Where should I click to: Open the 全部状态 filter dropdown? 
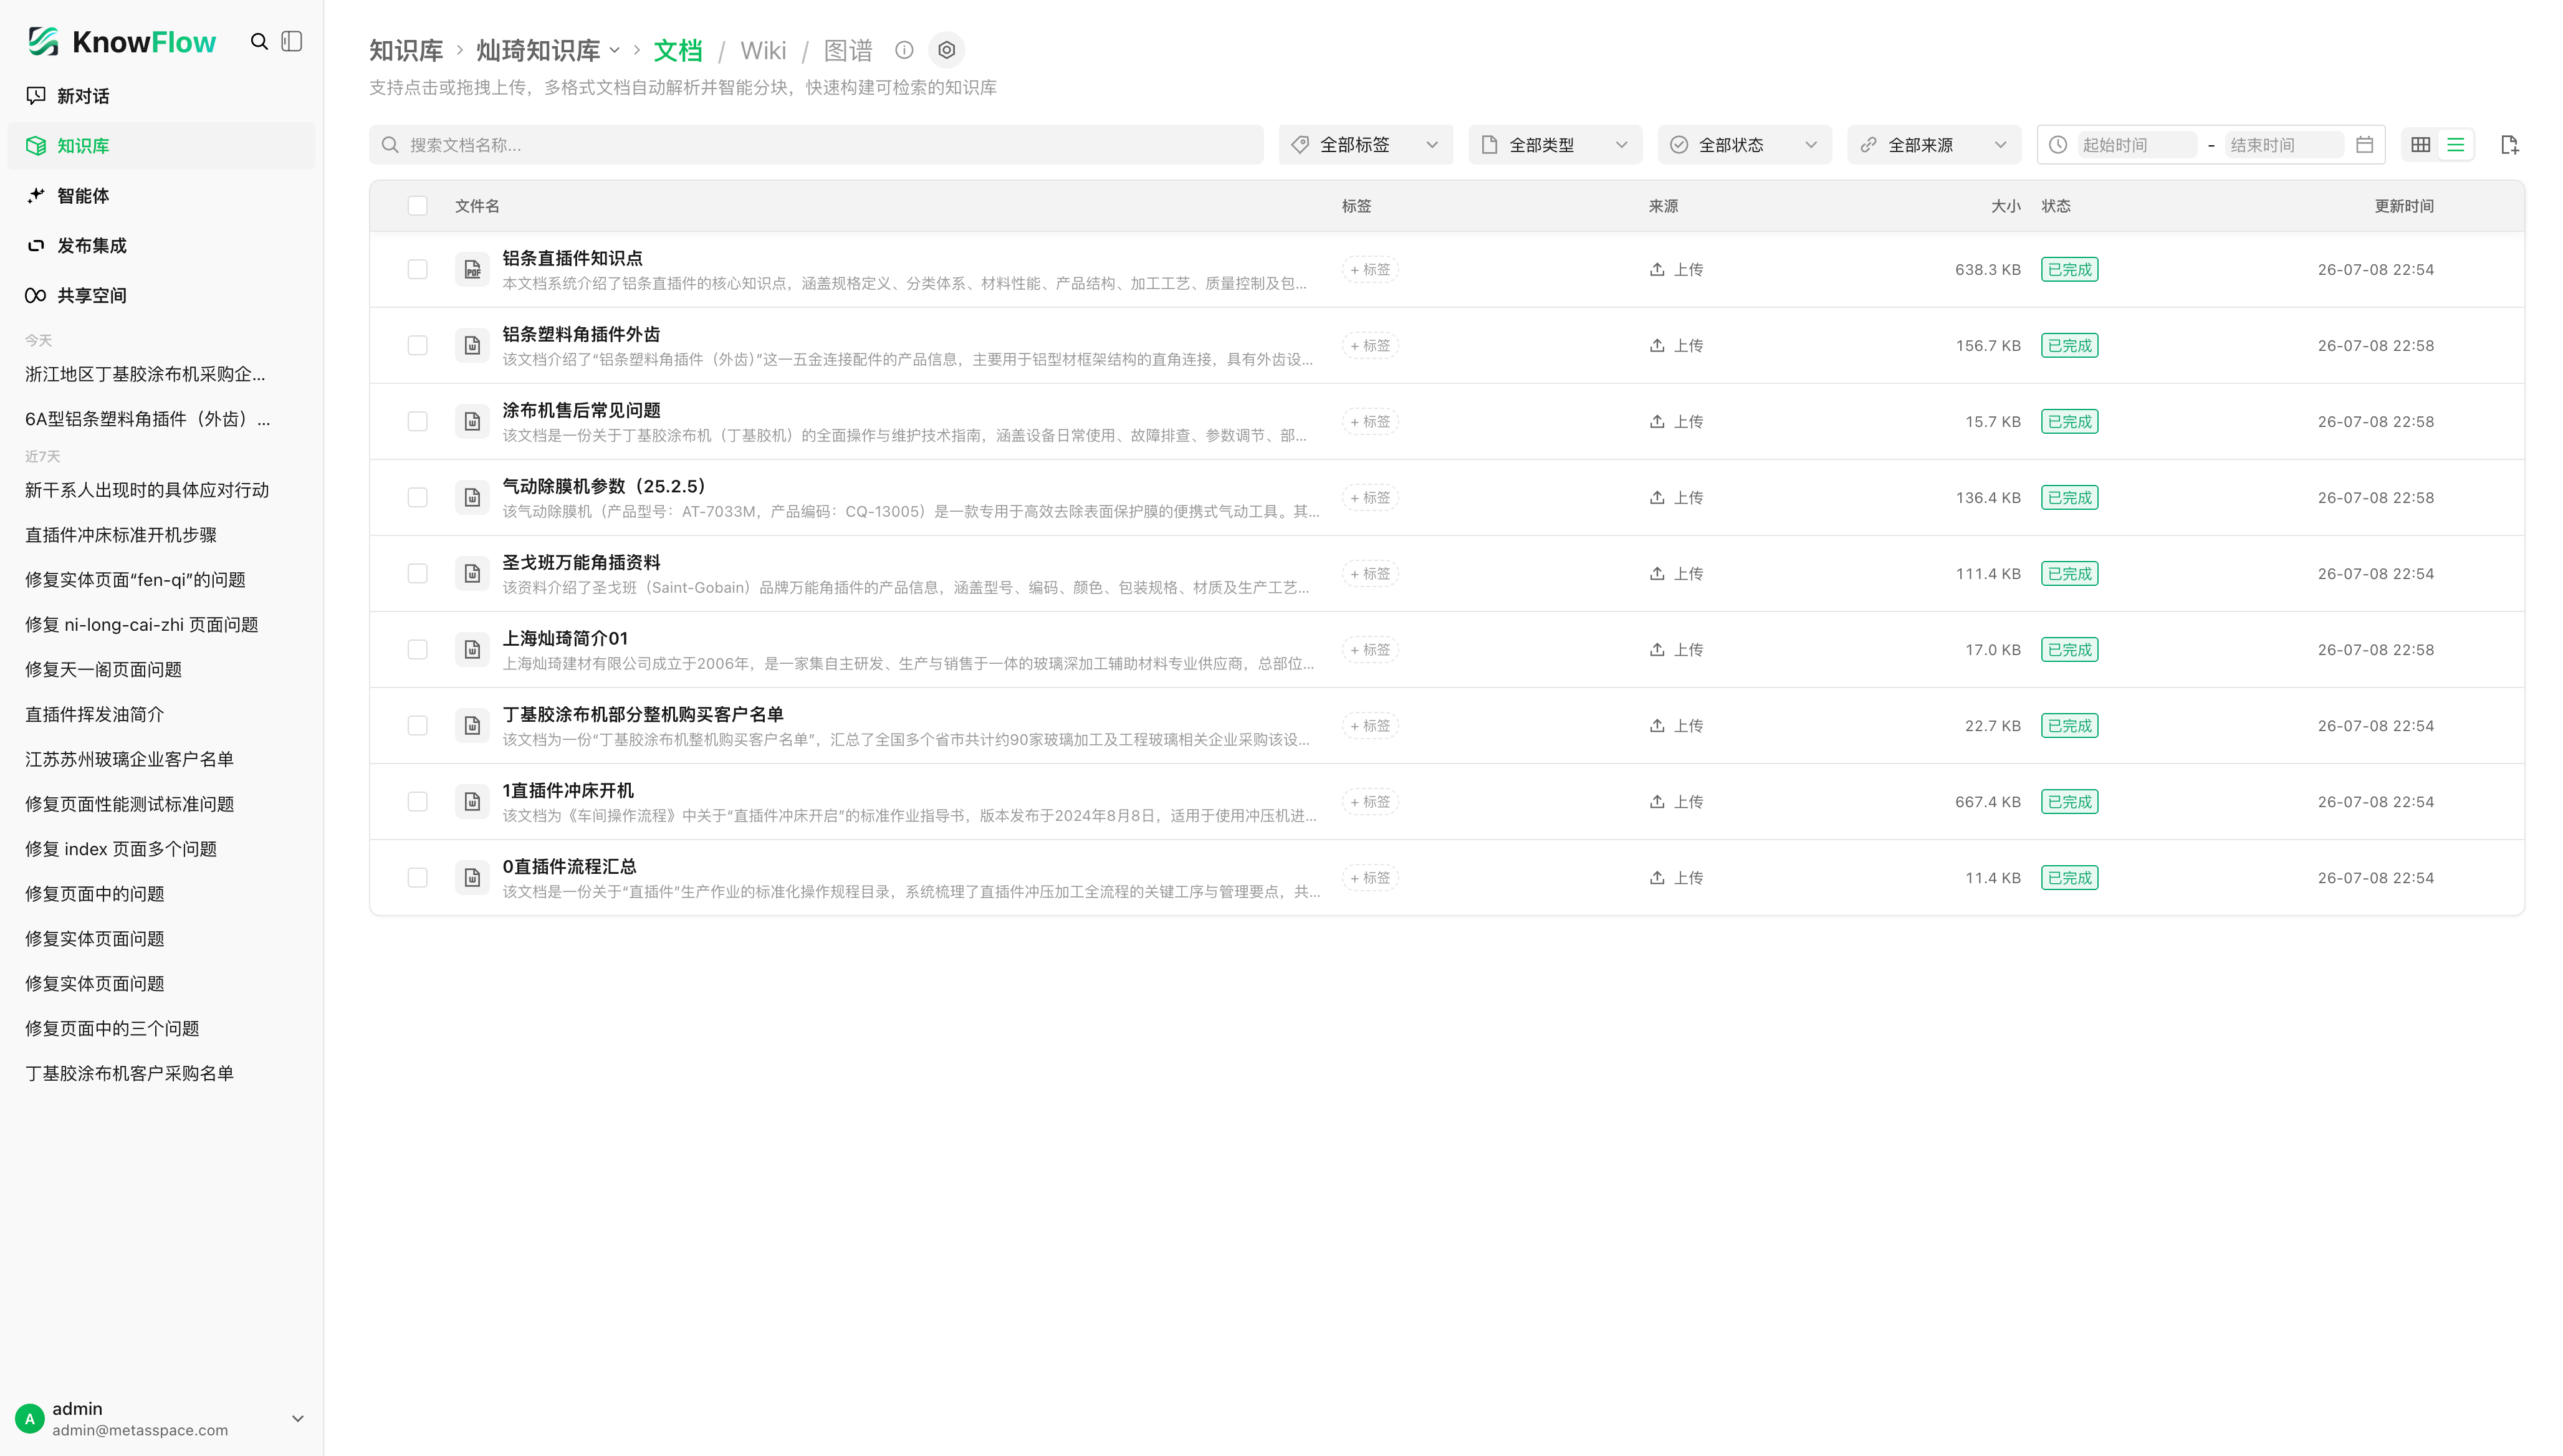(1744, 145)
